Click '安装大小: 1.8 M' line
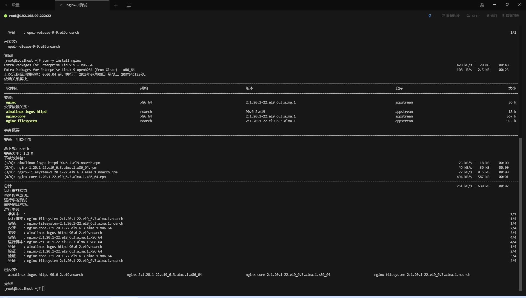 click(19, 154)
